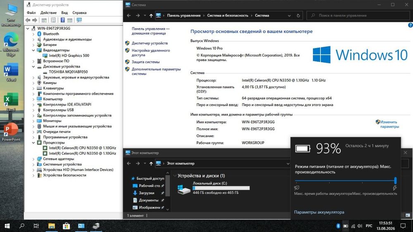Select 'Intel(R) HD Graphics 500' device
Image resolution: width=413 pixels, height=232 pixels.
click(x=69, y=56)
